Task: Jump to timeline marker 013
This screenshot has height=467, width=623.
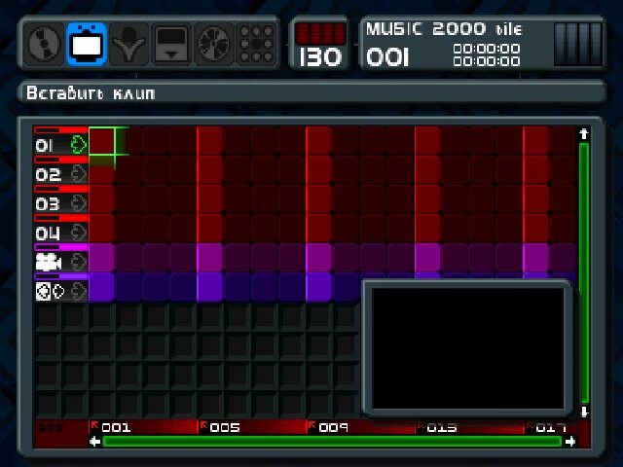Action: [x=441, y=428]
